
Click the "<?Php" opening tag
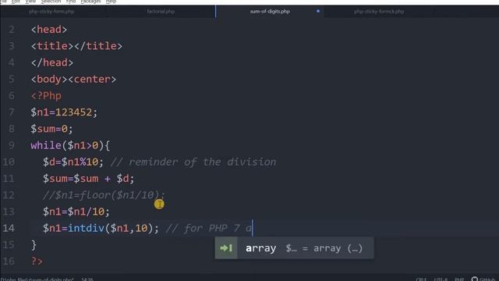coord(46,95)
